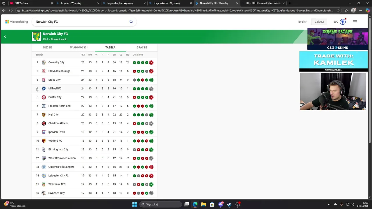Open a new browser tab
Image resolution: width=372 pixels, height=209 pixels.
[290, 3]
